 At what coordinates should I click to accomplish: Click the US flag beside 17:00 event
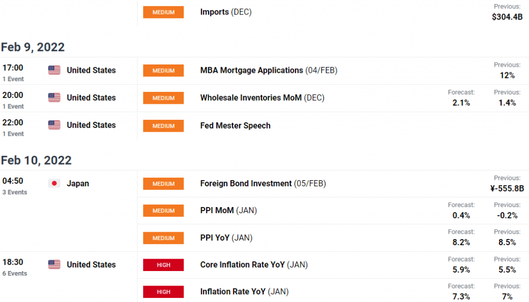tap(54, 70)
